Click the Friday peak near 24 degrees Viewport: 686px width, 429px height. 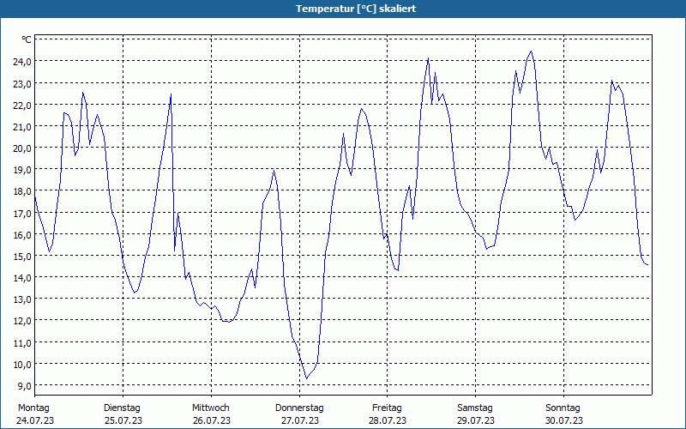coord(428,57)
